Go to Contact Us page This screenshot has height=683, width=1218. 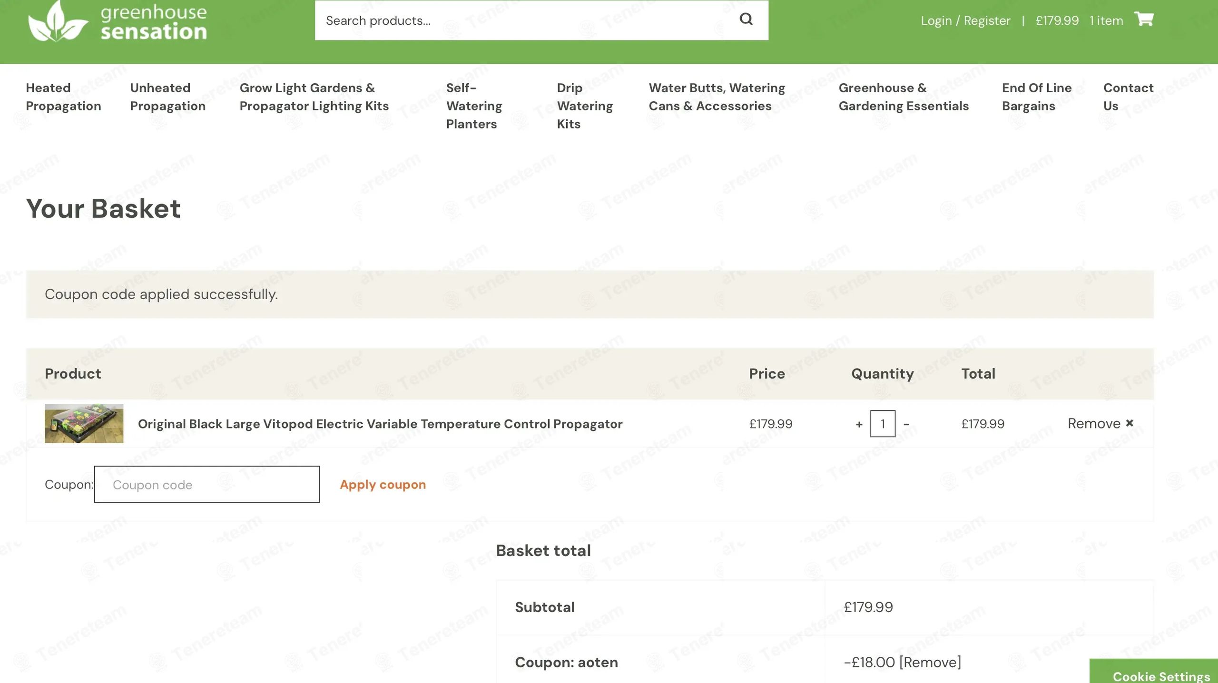[x=1128, y=97]
